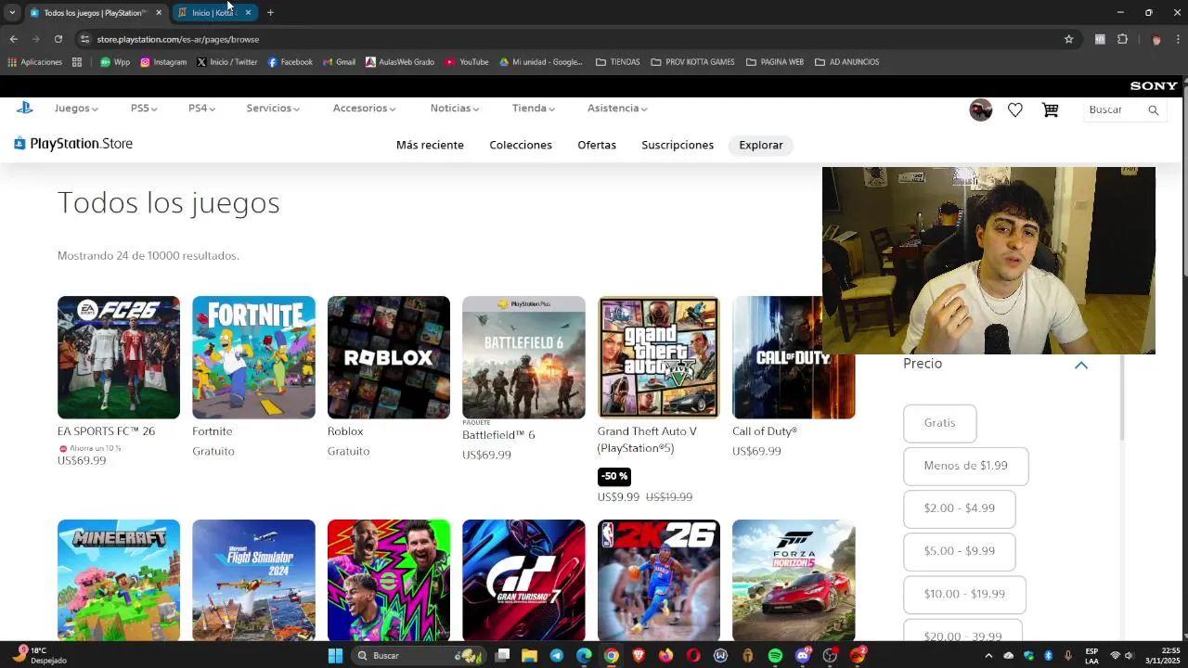This screenshot has width=1188, height=668.
Task: Open the AulasWeb Grado bookmark
Action: click(x=400, y=62)
